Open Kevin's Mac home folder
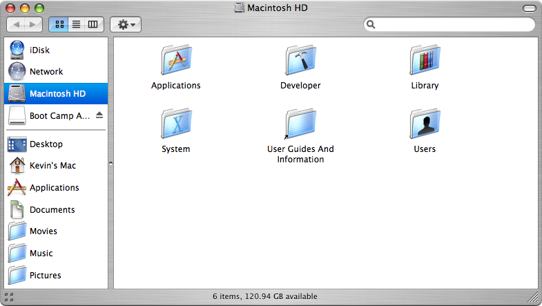Screen dimensions: 542x306 tap(56, 166)
